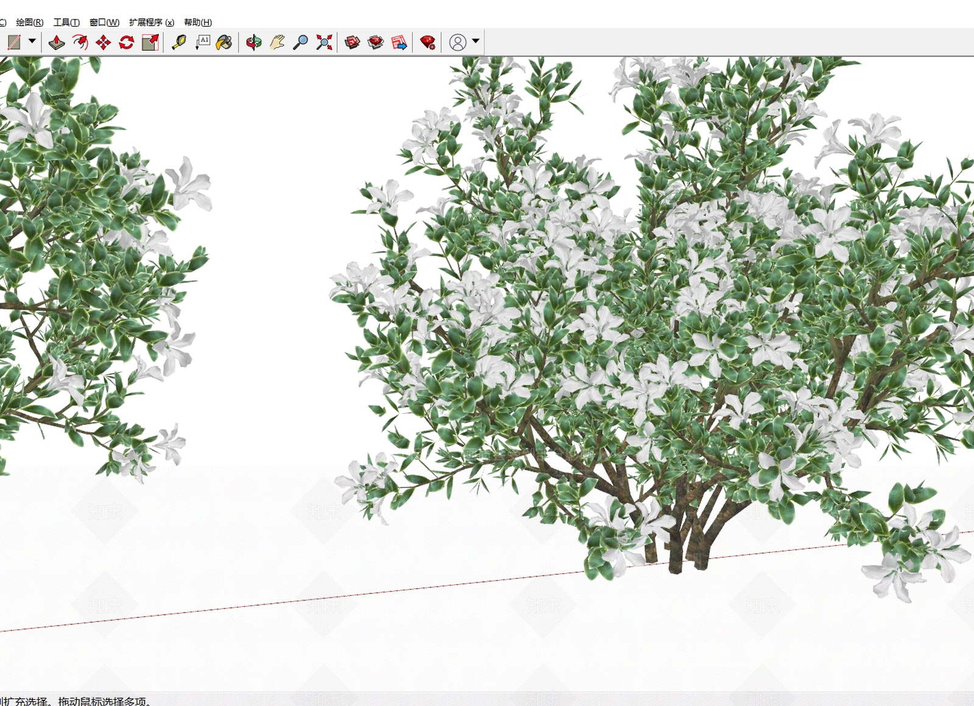Screen dimensions: 974x706
Task: Click the user account profile icon
Action: (458, 42)
